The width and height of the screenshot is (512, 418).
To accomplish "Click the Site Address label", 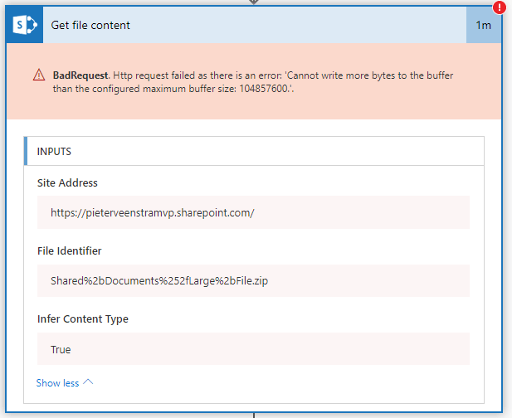I will point(67,182).
